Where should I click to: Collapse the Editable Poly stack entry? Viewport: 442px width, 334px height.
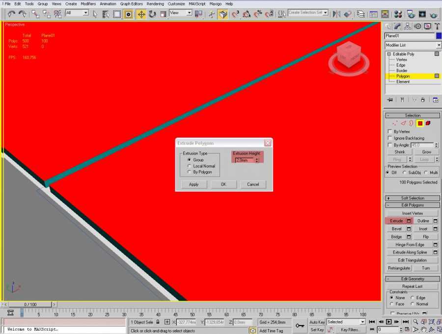point(389,54)
